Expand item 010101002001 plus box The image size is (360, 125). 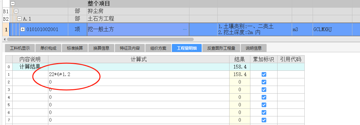[23, 29]
